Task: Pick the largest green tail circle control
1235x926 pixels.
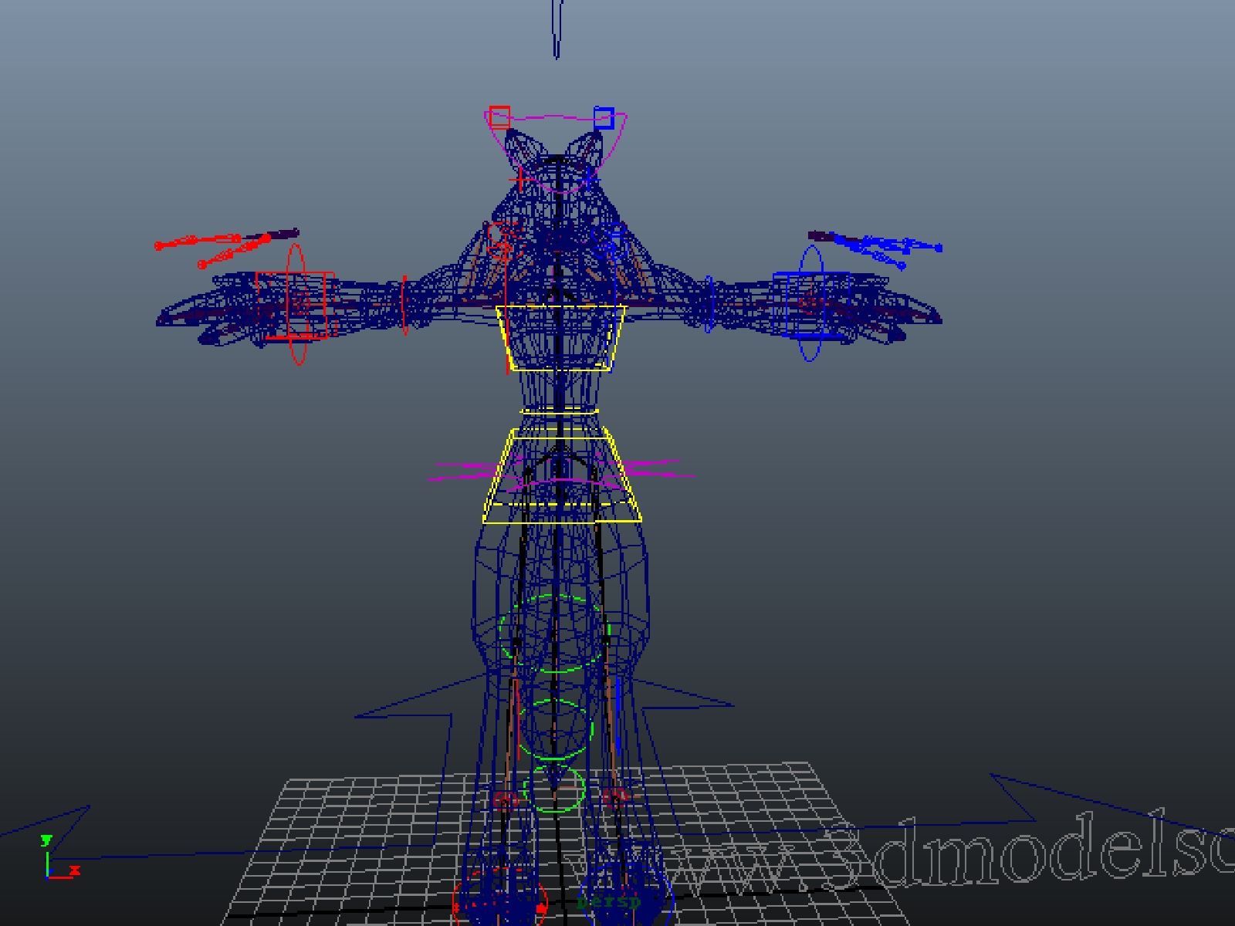Action: 554,634
